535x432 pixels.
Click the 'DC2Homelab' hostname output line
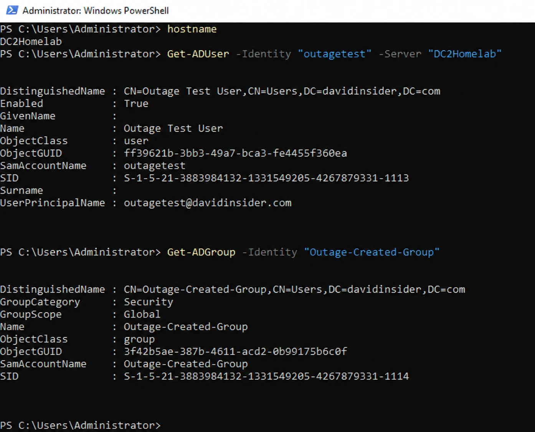tap(31, 41)
